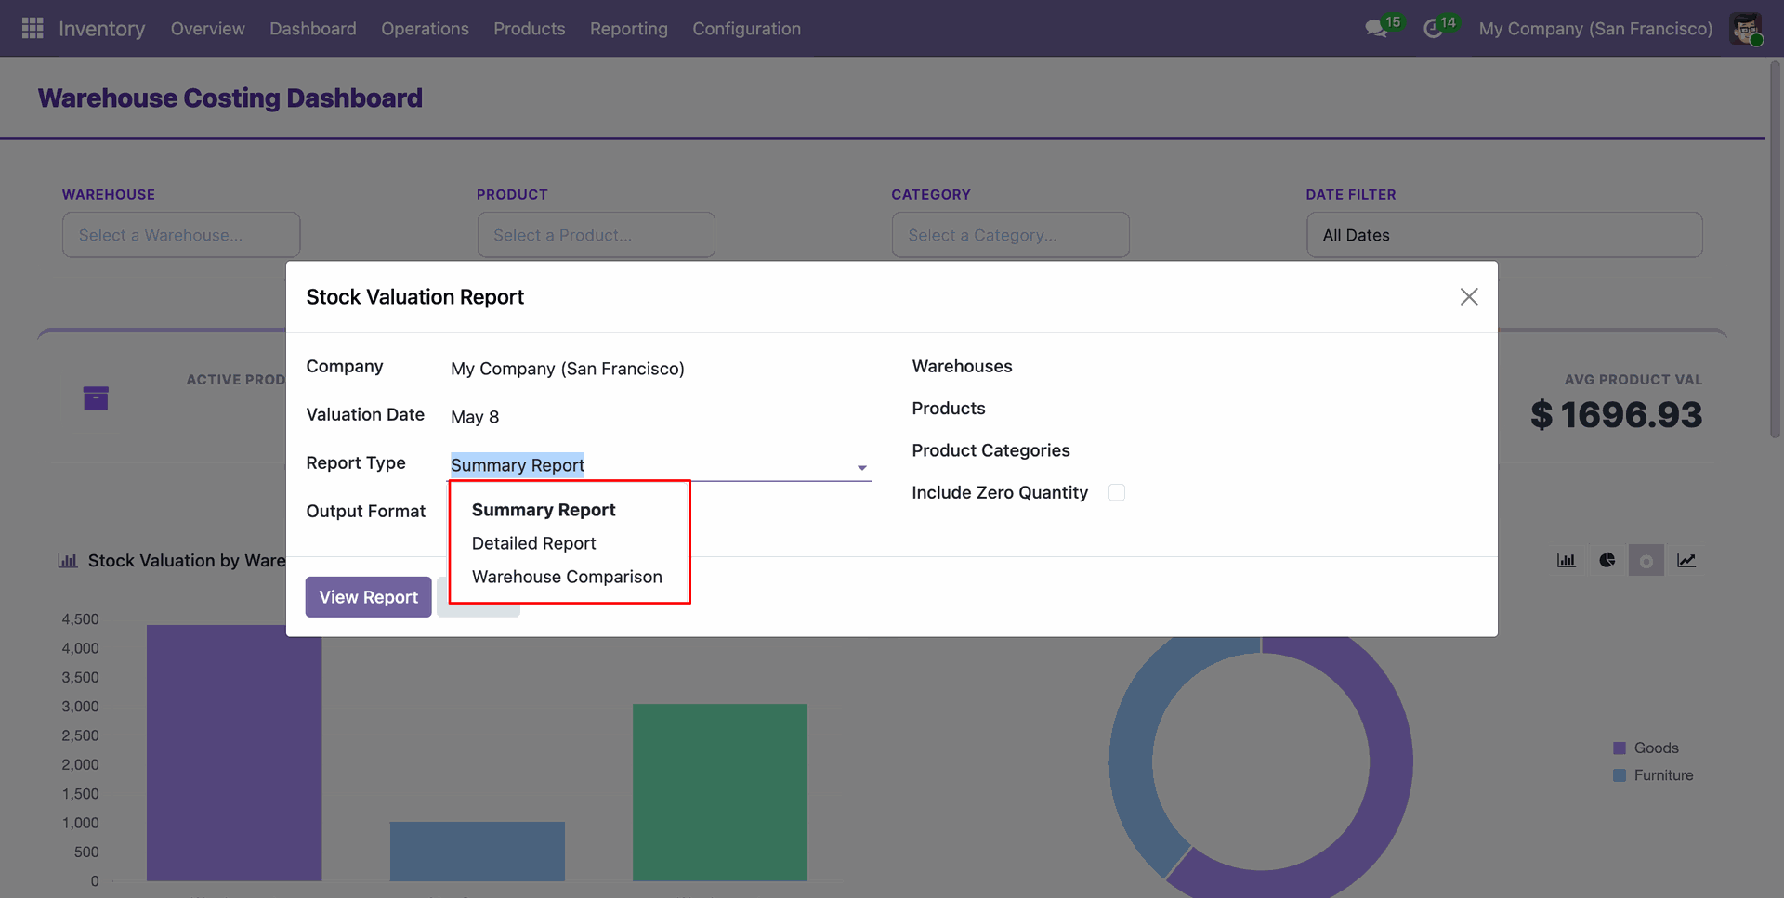Switch chart to line chart icon
1784x898 pixels.
click(1686, 560)
